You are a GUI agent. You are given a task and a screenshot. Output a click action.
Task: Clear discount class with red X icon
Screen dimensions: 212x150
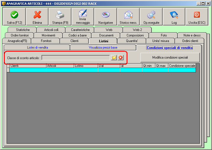coord(121,57)
